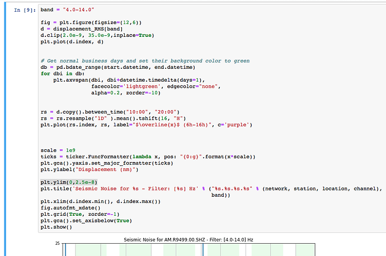This screenshot has width=386, height=256.
Task: Click the y-axis tick label 25
Action: pyautogui.click(x=58, y=244)
